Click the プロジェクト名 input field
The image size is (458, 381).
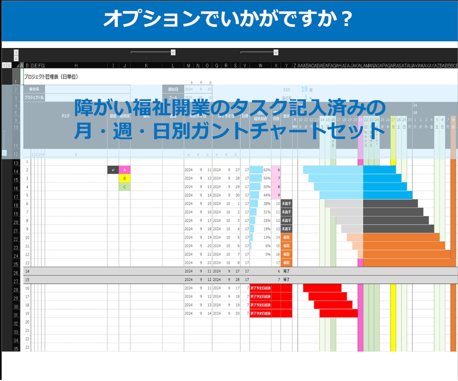(87, 98)
